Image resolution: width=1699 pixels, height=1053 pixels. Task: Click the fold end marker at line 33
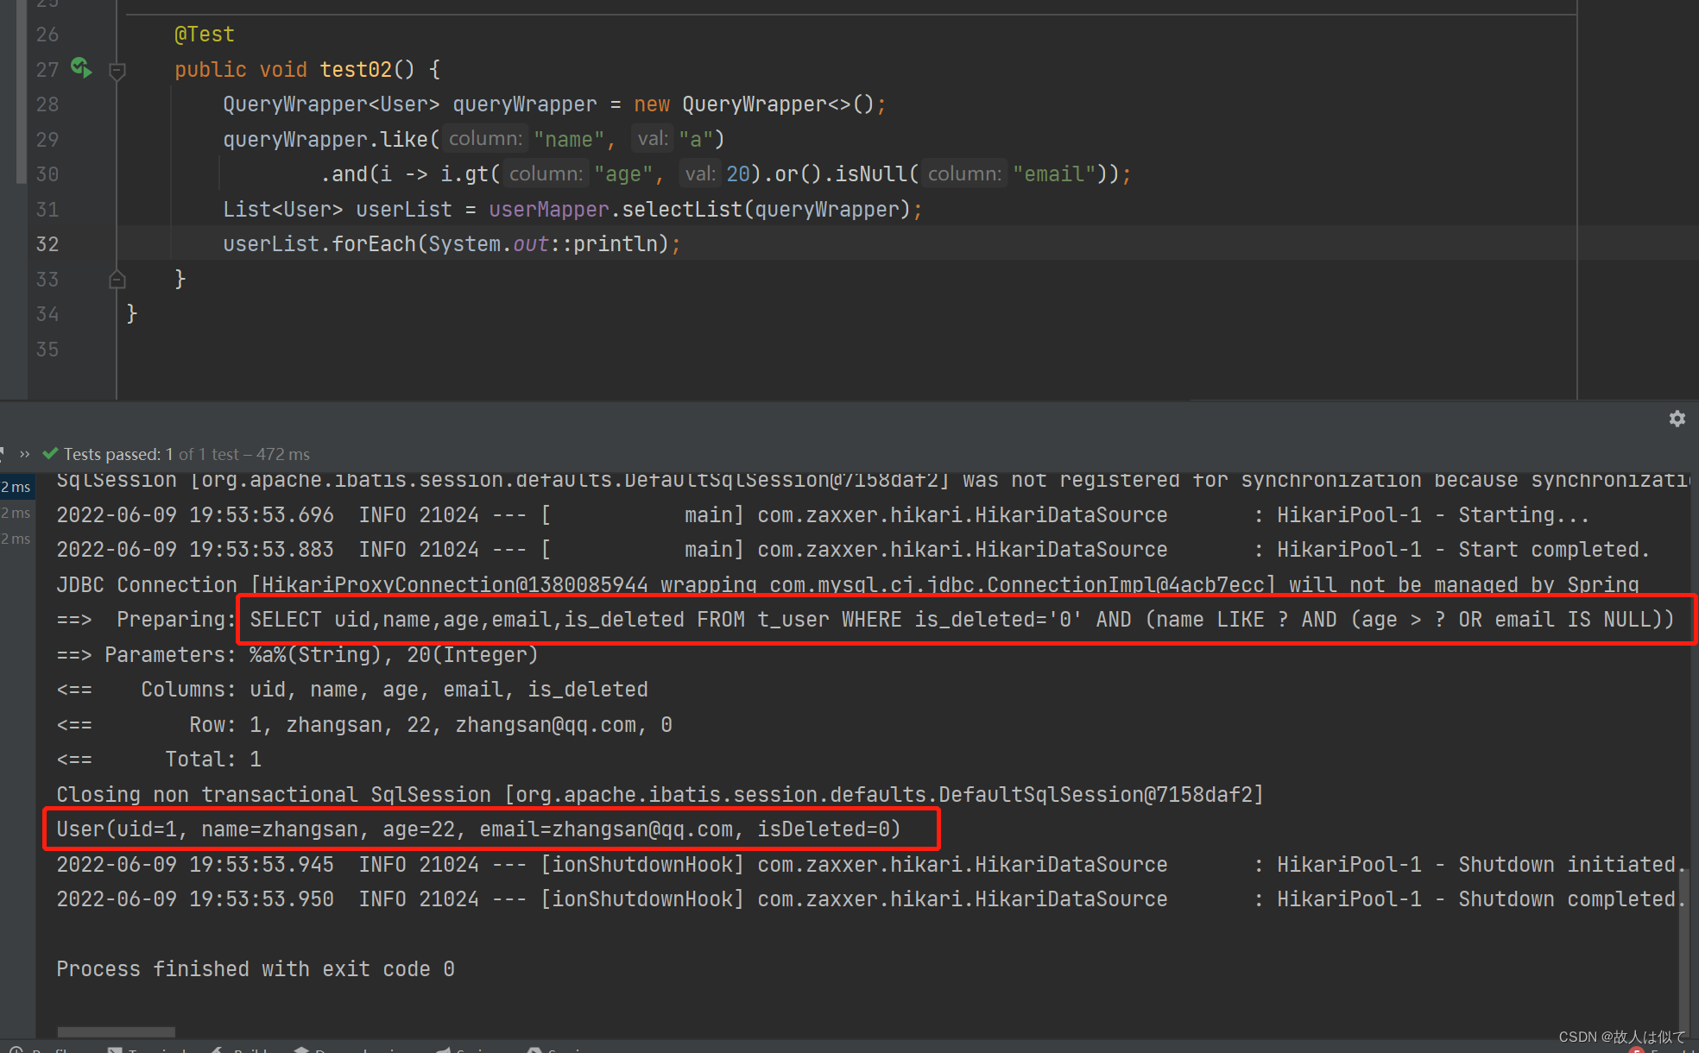tap(117, 280)
